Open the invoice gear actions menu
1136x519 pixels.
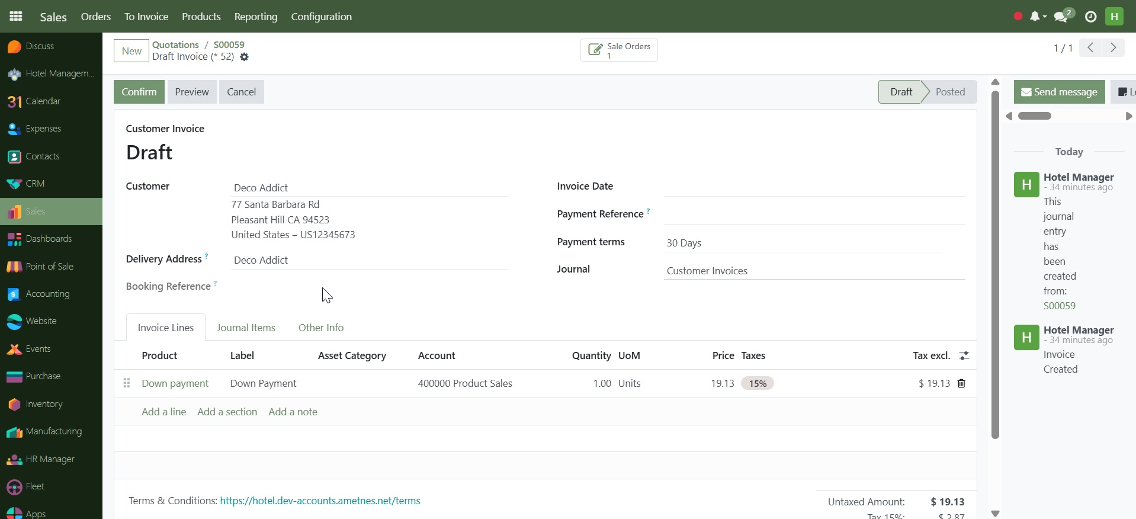pyautogui.click(x=244, y=57)
